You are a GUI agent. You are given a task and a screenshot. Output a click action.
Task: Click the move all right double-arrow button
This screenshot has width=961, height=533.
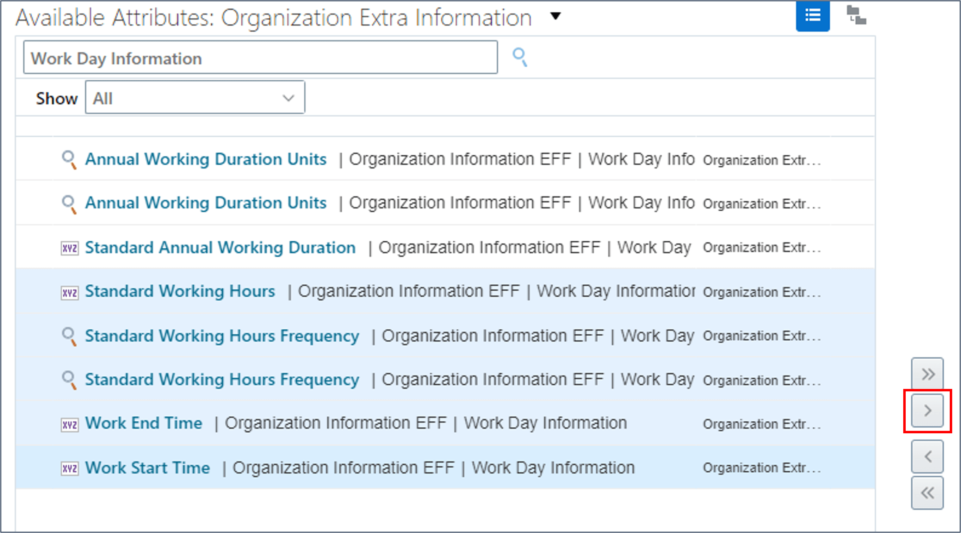click(x=927, y=374)
